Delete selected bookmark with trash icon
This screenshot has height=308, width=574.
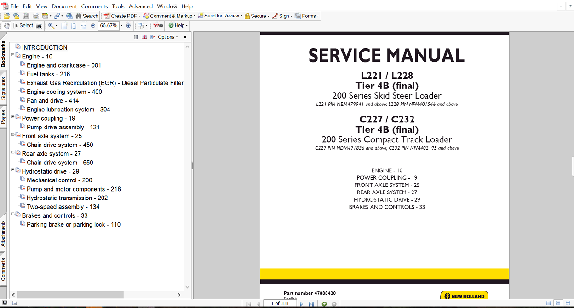point(136,37)
